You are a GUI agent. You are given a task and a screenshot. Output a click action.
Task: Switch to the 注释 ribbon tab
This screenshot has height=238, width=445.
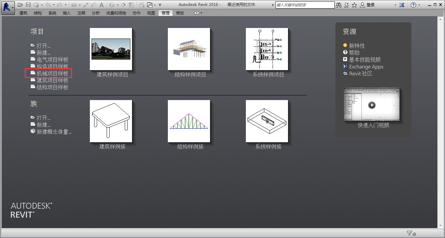tap(81, 13)
